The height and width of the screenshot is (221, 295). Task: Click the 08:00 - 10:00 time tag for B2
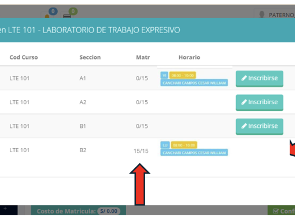[x=184, y=145]
